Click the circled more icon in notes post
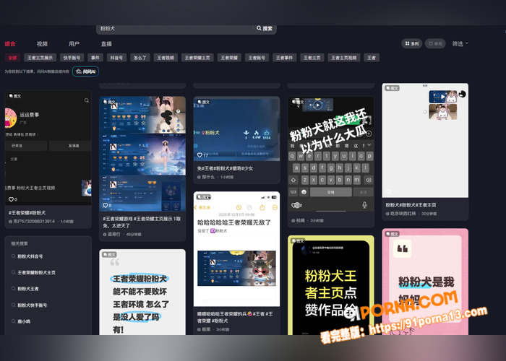 275,207
